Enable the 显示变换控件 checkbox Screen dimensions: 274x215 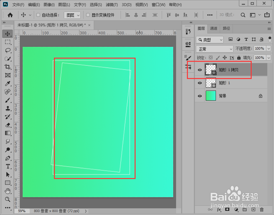click(x=88, y=15)
